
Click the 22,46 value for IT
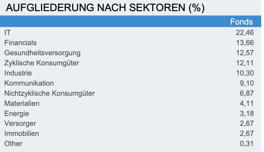tap(245, 32)
